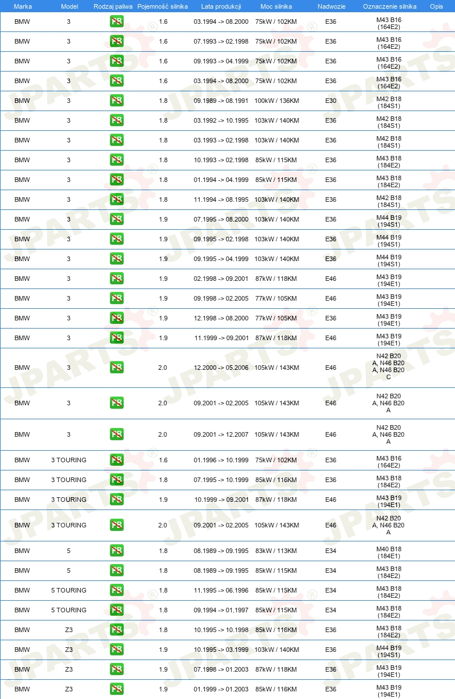Click fuel icon in row 02.1998 -> 09.2001

[116, 279]
